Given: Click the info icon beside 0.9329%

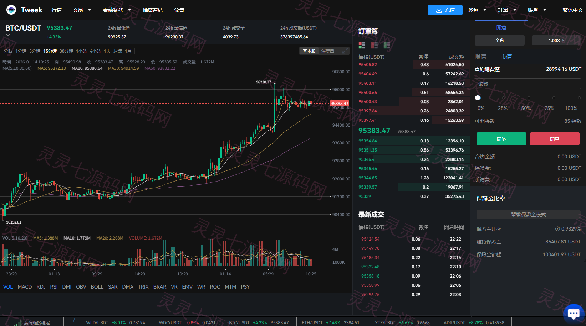Looking at the screenshot, I should pos(557,229).
